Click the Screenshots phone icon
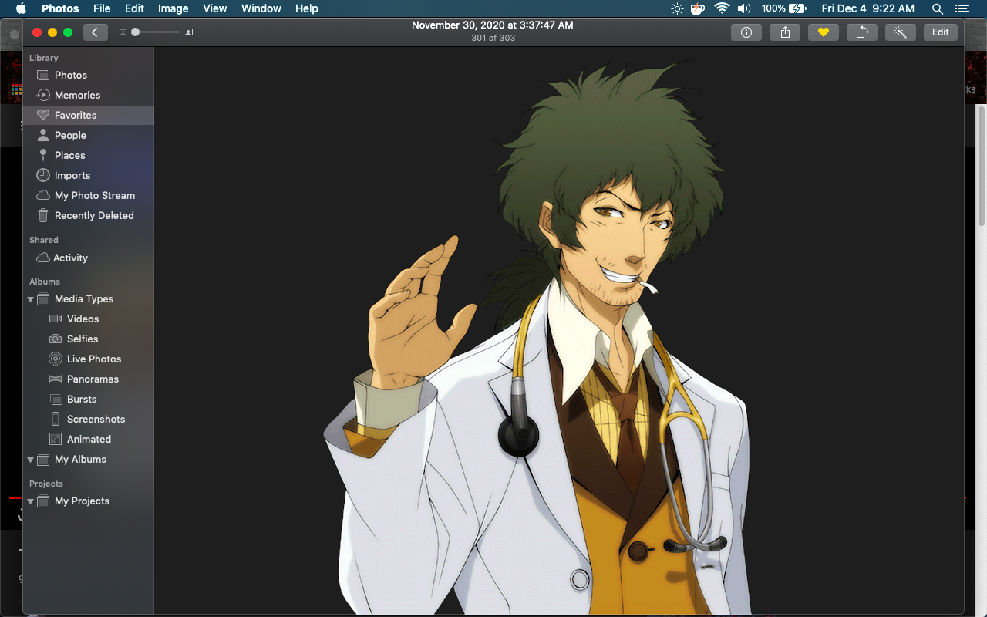The height and width of the screenshot is (617, 987). [x=56, y=419]
